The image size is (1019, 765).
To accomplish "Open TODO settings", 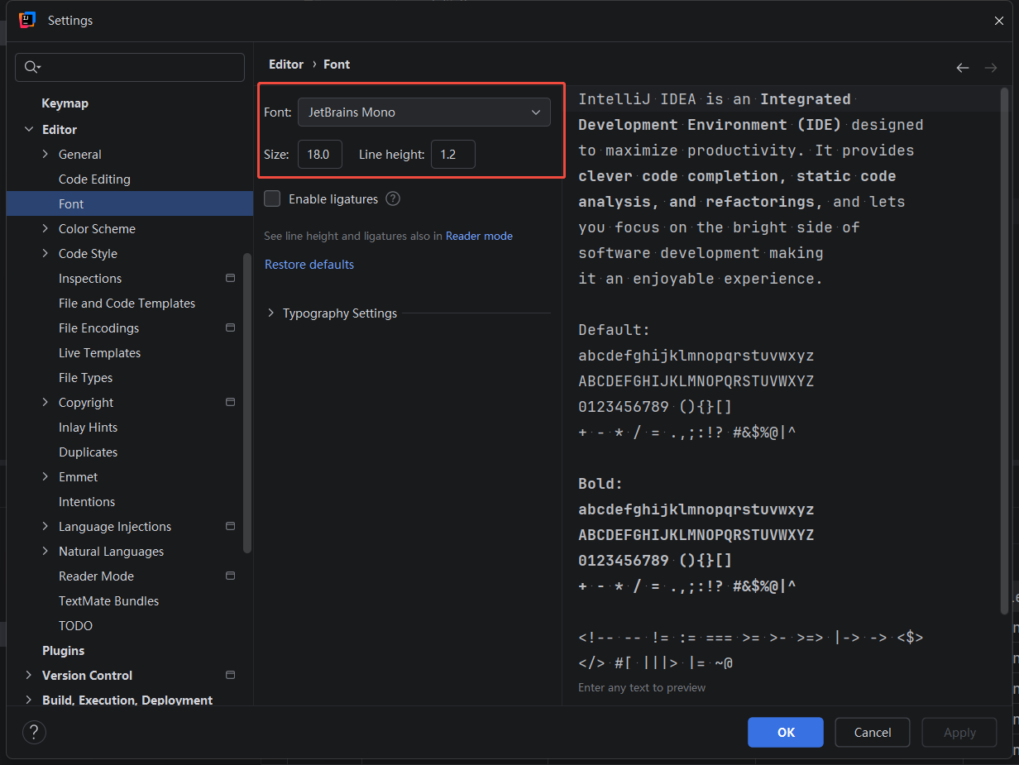I will point(75,626).
